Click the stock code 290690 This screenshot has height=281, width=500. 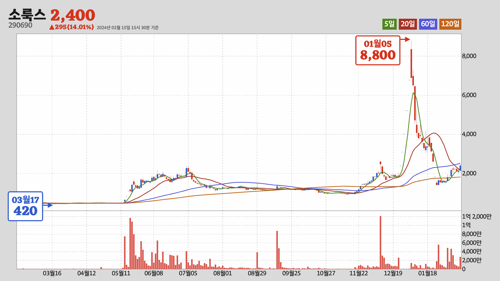coord(20,25)
